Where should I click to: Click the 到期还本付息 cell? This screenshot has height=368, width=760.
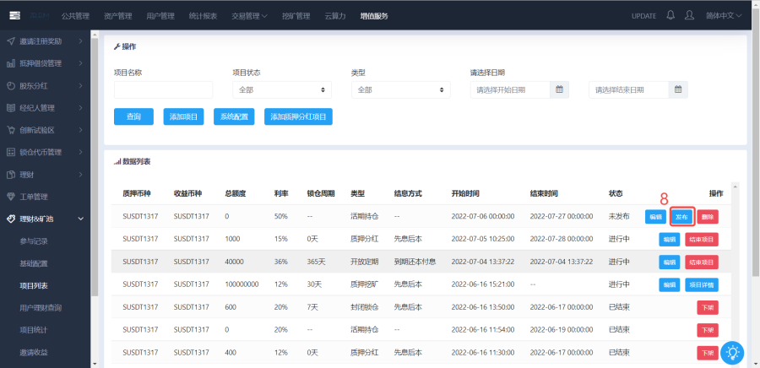pos(415,262)
